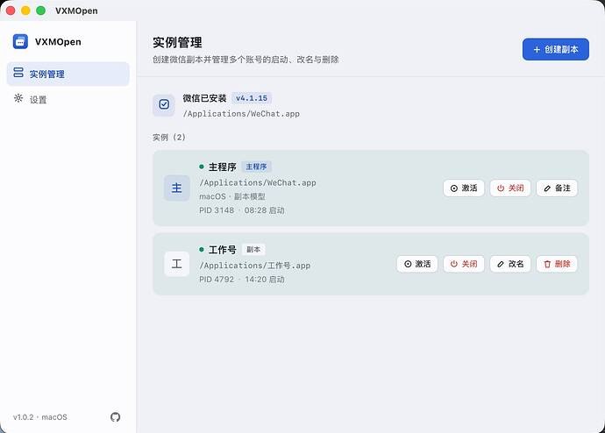Viewport: 605px width, 433px height.
Task: Open the GitHub icon link
Action: pos(116,417)
